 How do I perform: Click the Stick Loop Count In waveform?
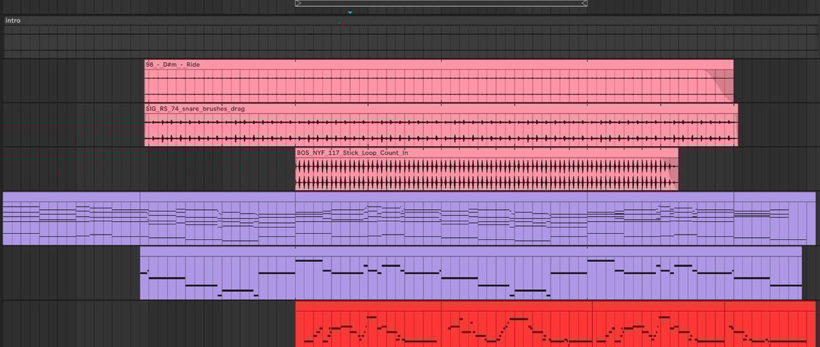pyautogui.click(x=486, y=174)
